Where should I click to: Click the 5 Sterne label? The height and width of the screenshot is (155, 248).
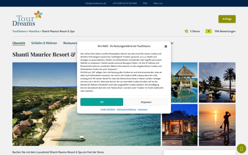195,31
